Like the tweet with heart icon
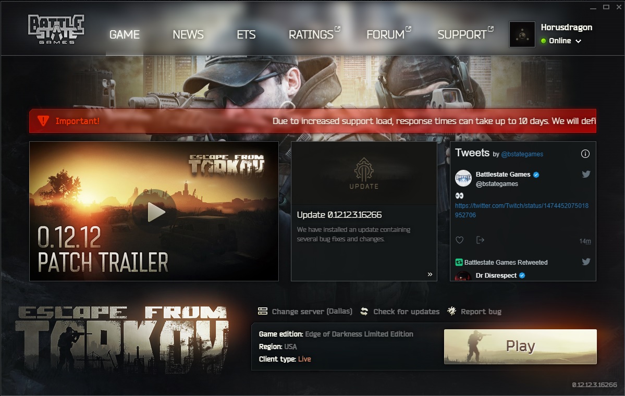Screen dimensions: 625x396 point(460,240)
